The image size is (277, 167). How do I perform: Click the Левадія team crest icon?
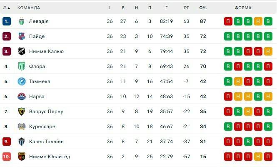[22, 21]
